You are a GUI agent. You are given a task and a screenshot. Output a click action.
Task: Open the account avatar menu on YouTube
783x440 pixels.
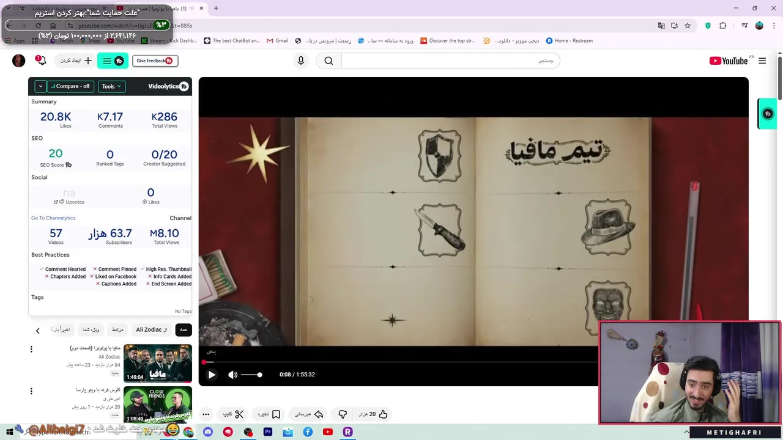[x=18, y=61]
